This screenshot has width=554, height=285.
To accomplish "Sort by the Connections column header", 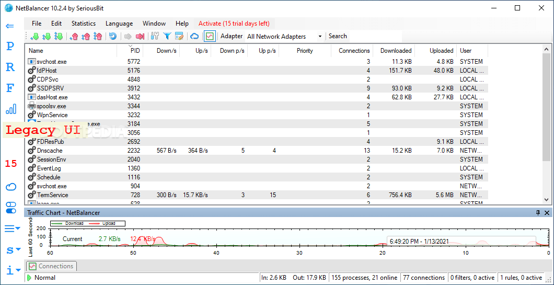I will [352, 51].
